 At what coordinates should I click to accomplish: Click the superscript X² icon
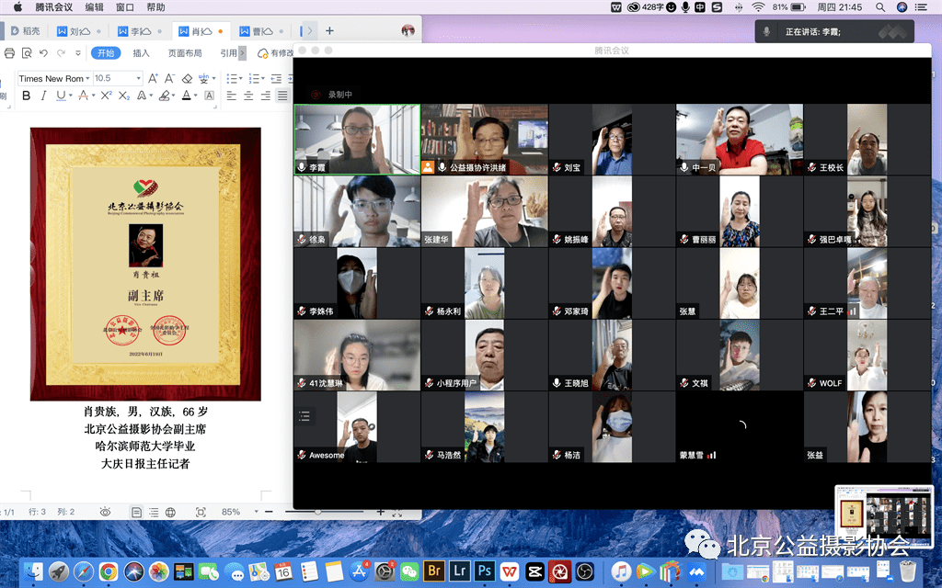pyautogui.click(x=107, y=96)
